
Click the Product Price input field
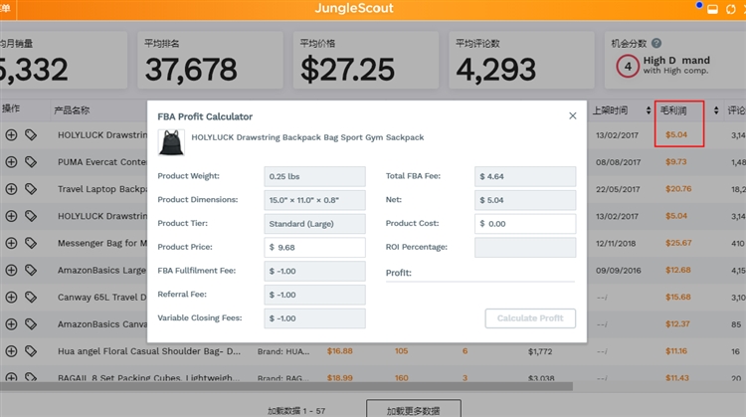(x=314, y=247)
